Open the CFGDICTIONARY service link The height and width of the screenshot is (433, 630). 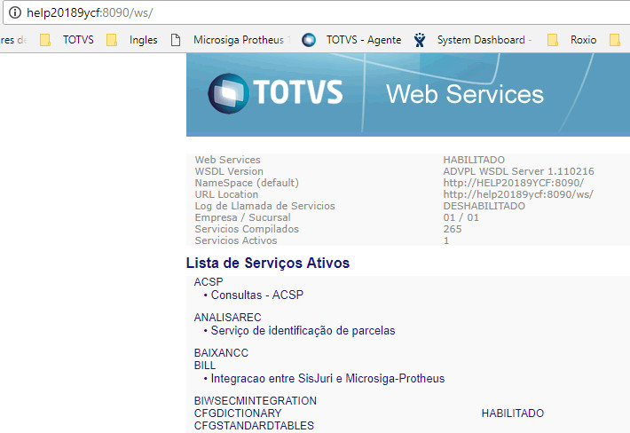click(238, 413)
